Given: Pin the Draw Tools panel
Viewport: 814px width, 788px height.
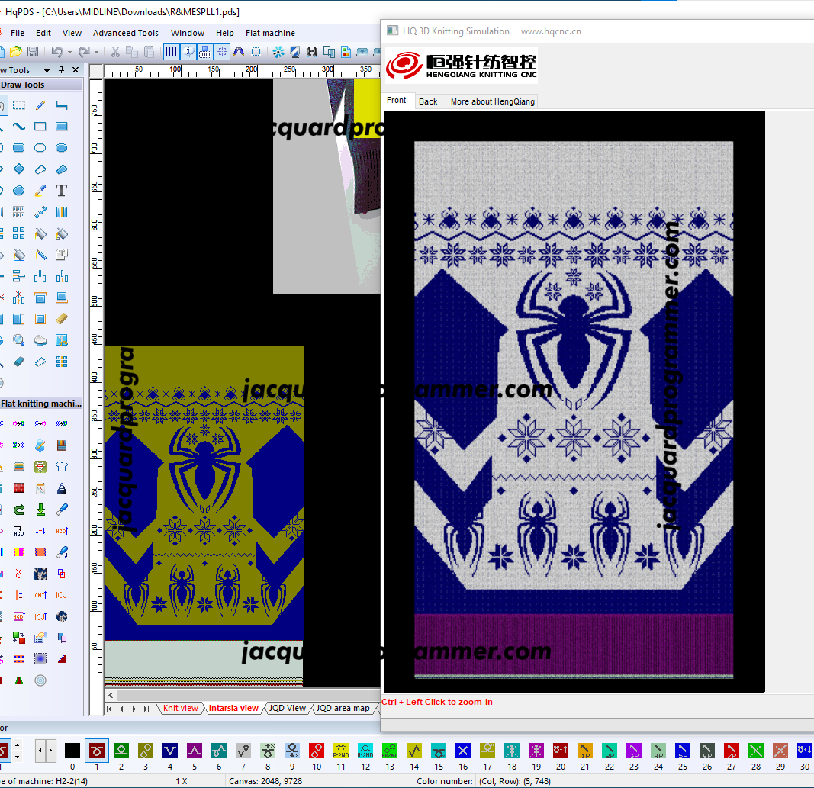Looking at the screenshot, I should click(61, 70).
